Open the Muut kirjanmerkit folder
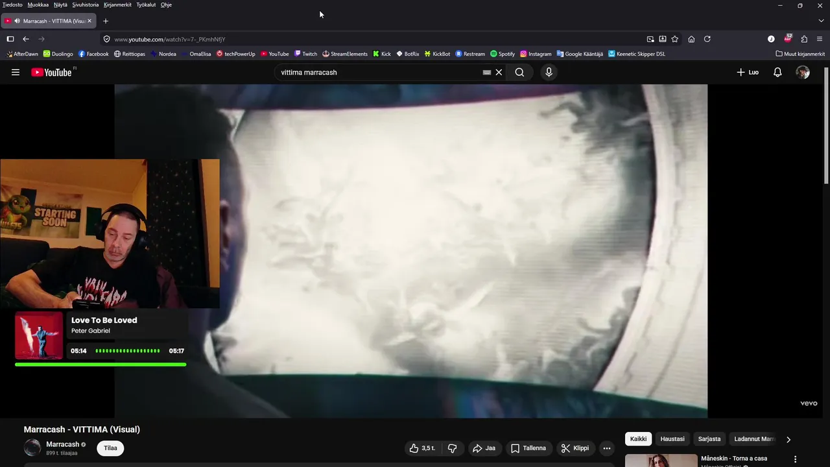The width and height of the screenshot is (830, 467). tap(800, 54)
